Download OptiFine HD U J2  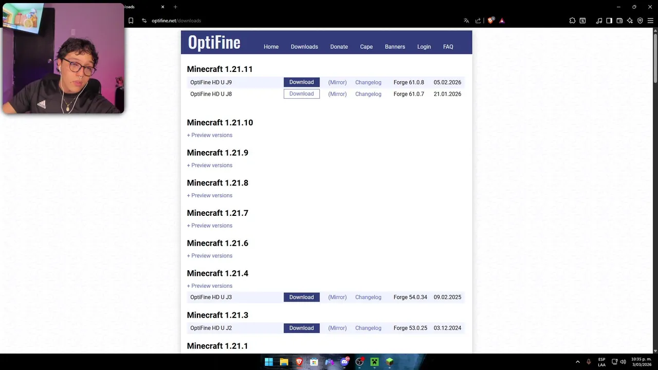coord(301,328)
